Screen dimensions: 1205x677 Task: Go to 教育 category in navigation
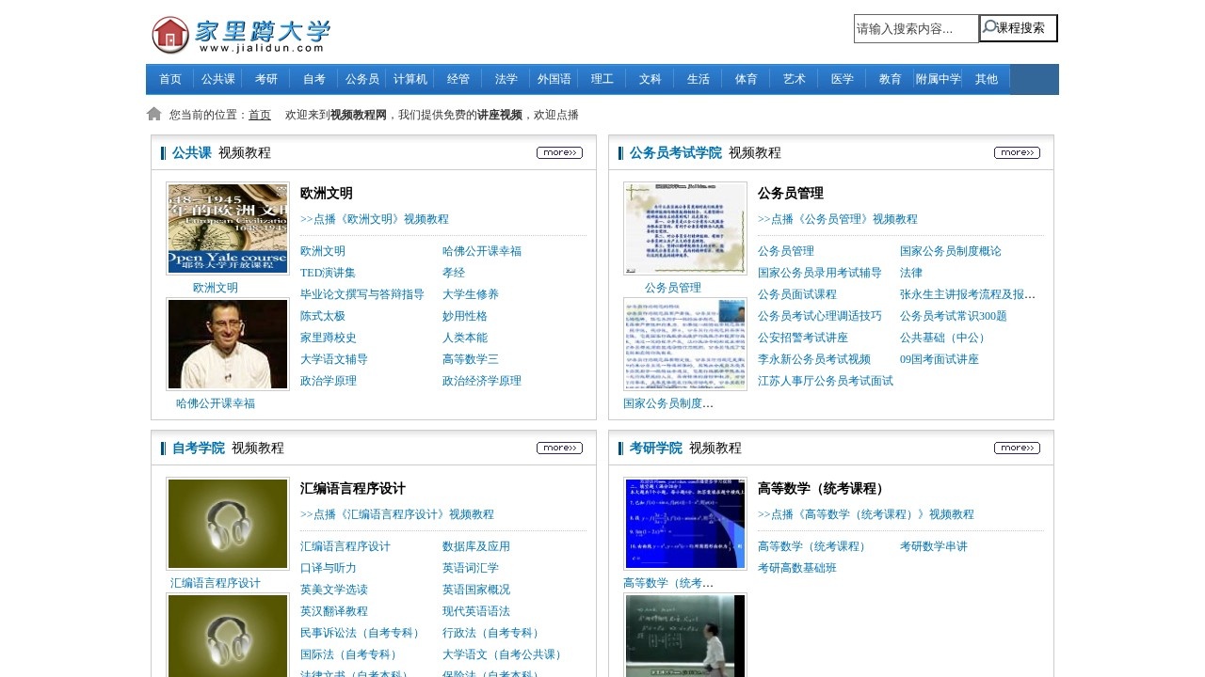(891, 79)
